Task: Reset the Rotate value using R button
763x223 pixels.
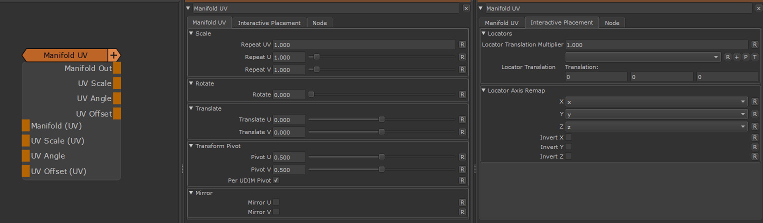Action: 462,94
